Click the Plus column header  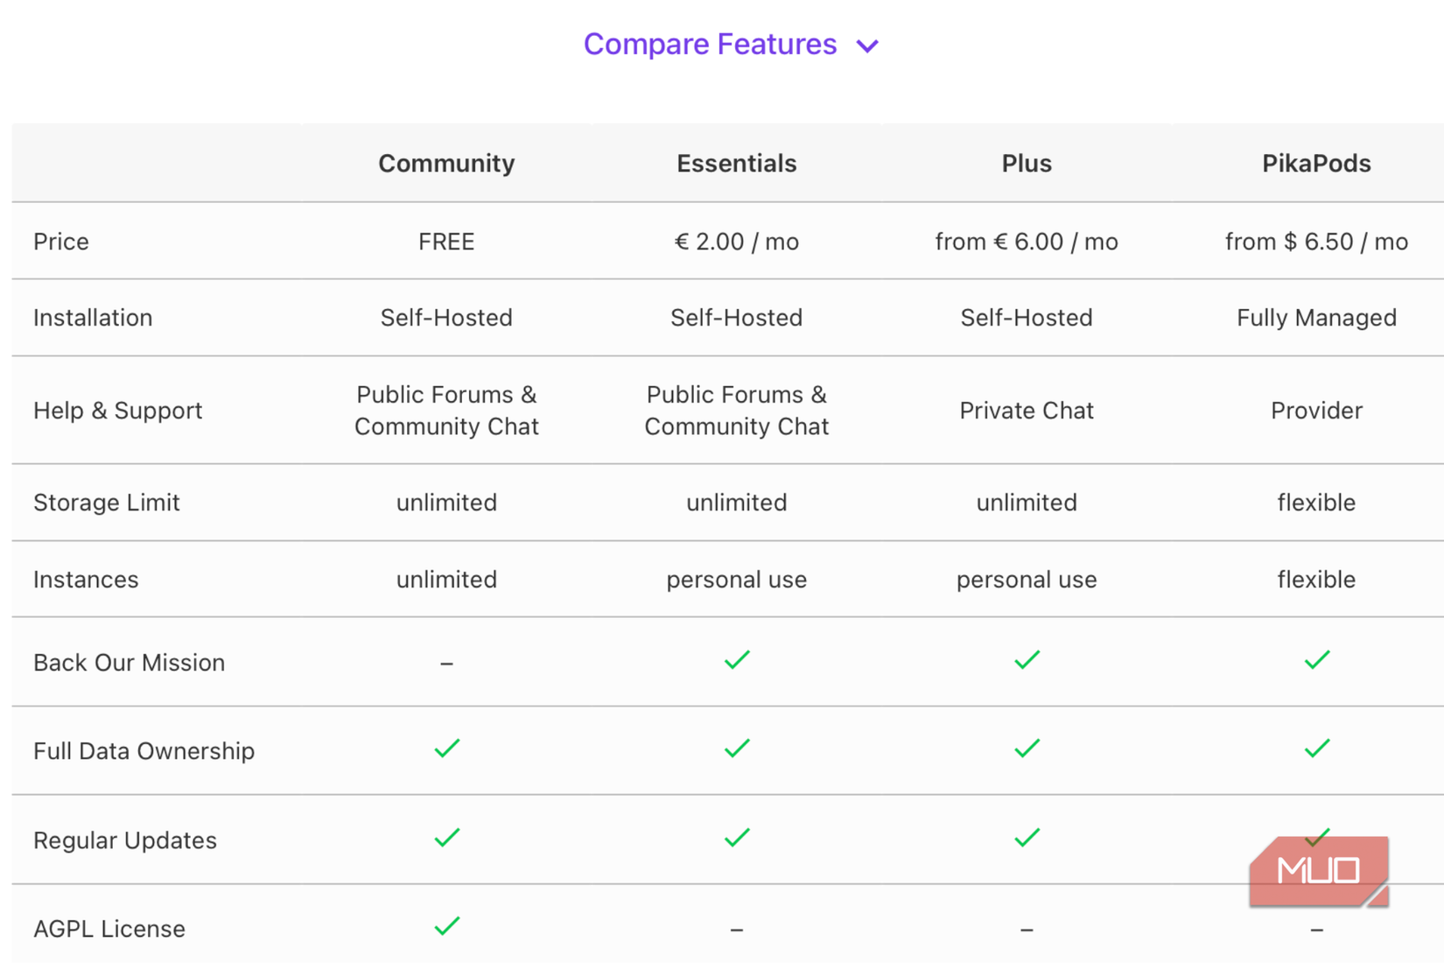coord(1027,164)
